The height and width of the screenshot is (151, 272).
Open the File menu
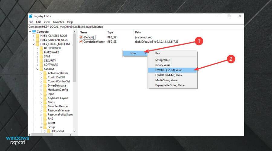click(31, 22)
